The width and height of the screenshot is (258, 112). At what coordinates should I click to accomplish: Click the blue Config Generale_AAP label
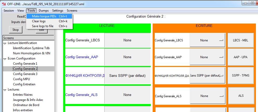[82, 57]
